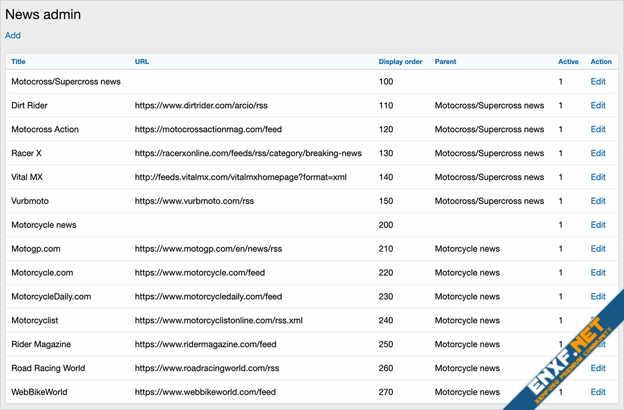Edit the Motorcycle news category row
The image size is (624, 410).
click(x=598, y=225)
